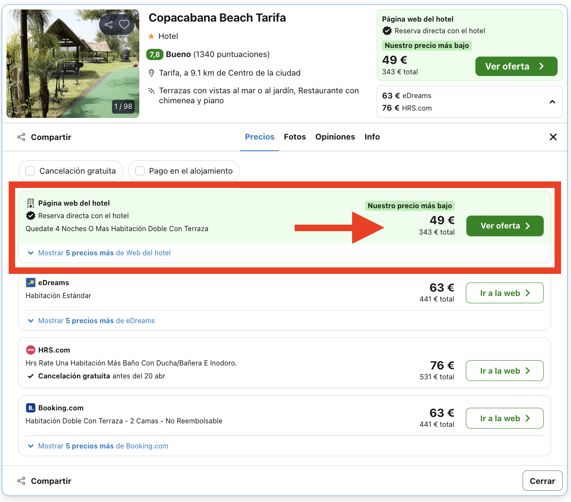
Task: Switch to the Precios tab
Action: 260,137
